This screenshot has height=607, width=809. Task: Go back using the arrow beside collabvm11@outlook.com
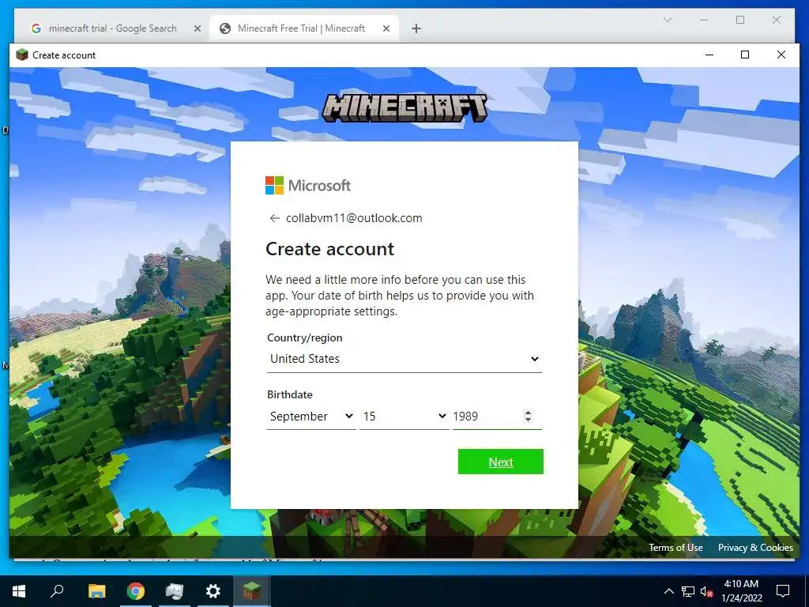pos(274,218)
